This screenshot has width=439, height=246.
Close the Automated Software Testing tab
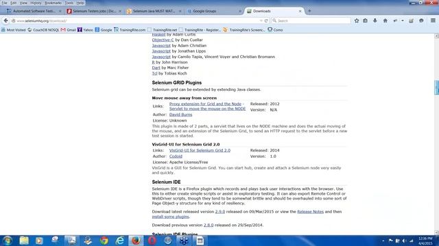(x=60, y=11)
